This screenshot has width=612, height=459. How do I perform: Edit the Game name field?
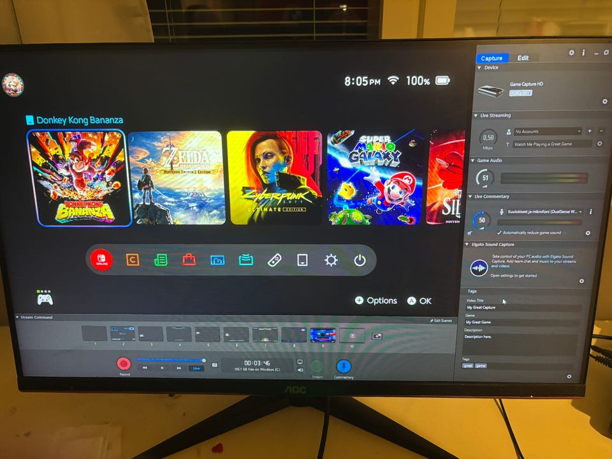521,323
